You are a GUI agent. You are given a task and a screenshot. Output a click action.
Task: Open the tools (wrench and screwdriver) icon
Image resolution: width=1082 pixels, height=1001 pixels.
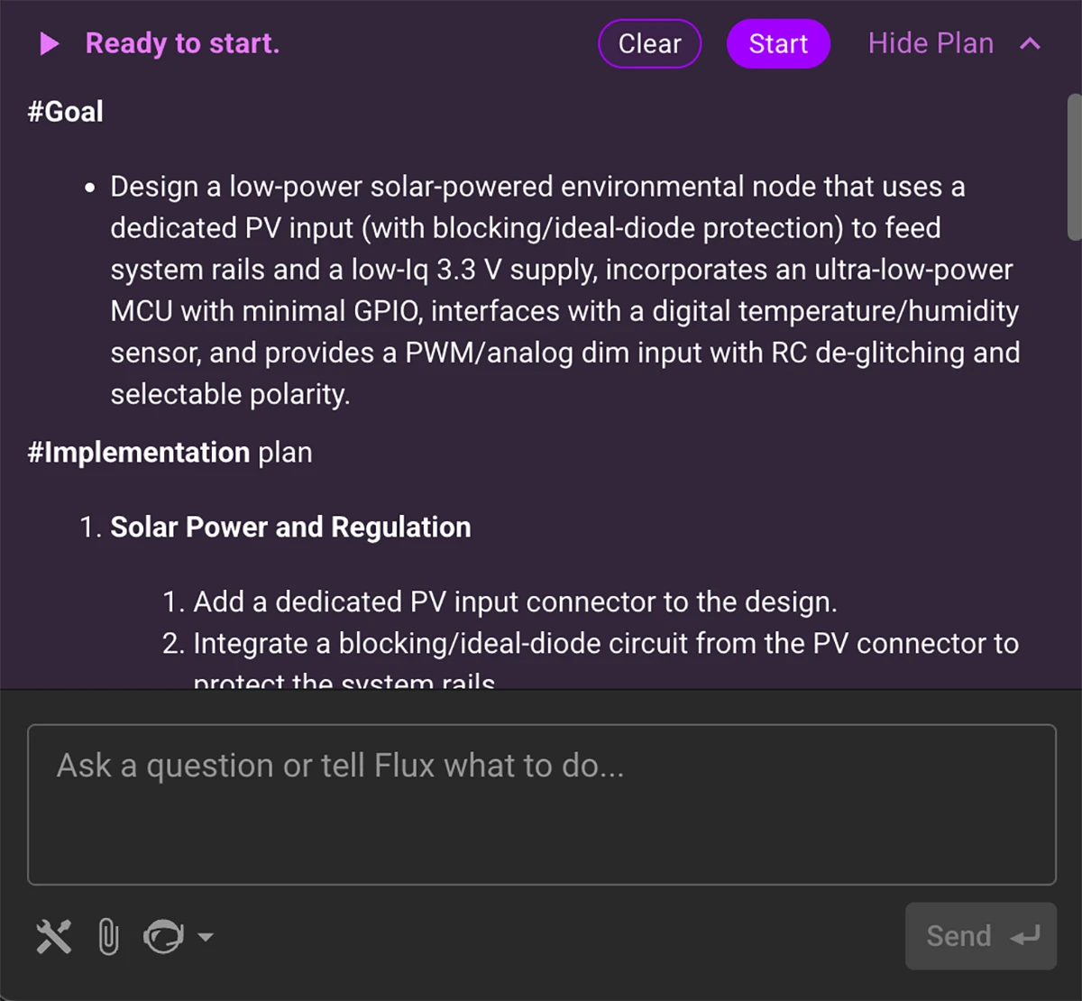(x=54, y=936)
